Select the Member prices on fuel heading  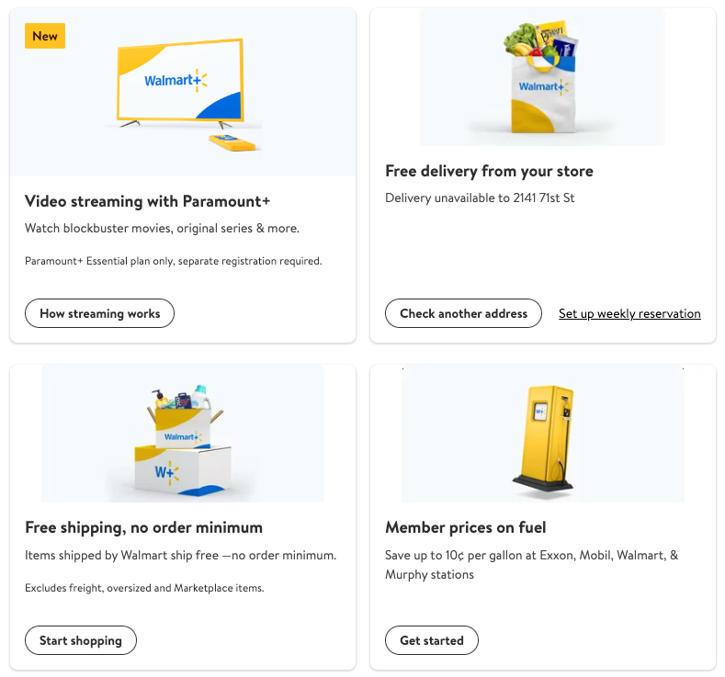tap(466, 527)
